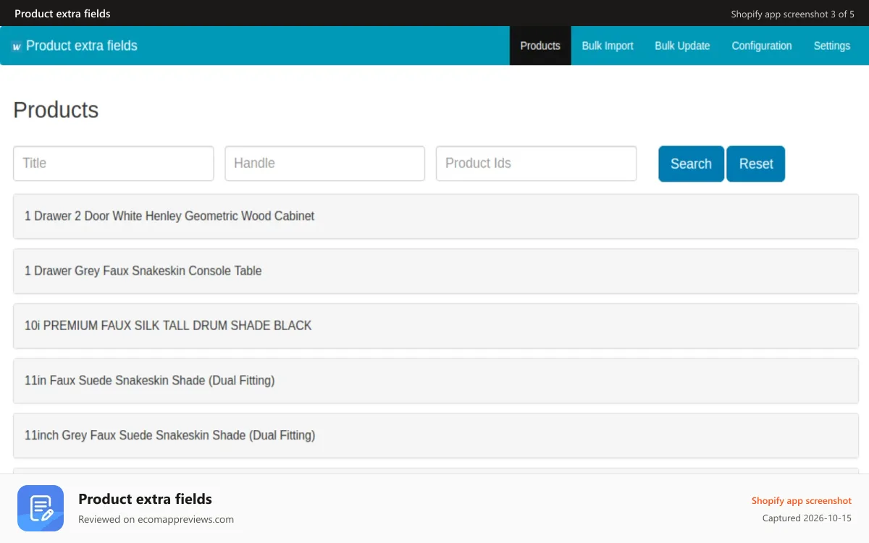Open the Products tab

click(540, 46)
